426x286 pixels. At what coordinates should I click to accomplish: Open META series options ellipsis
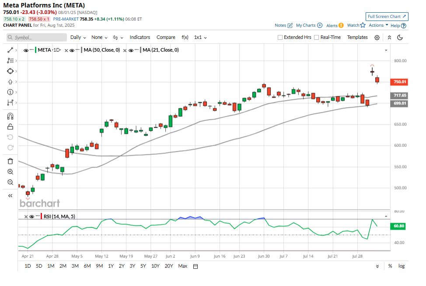31,50
